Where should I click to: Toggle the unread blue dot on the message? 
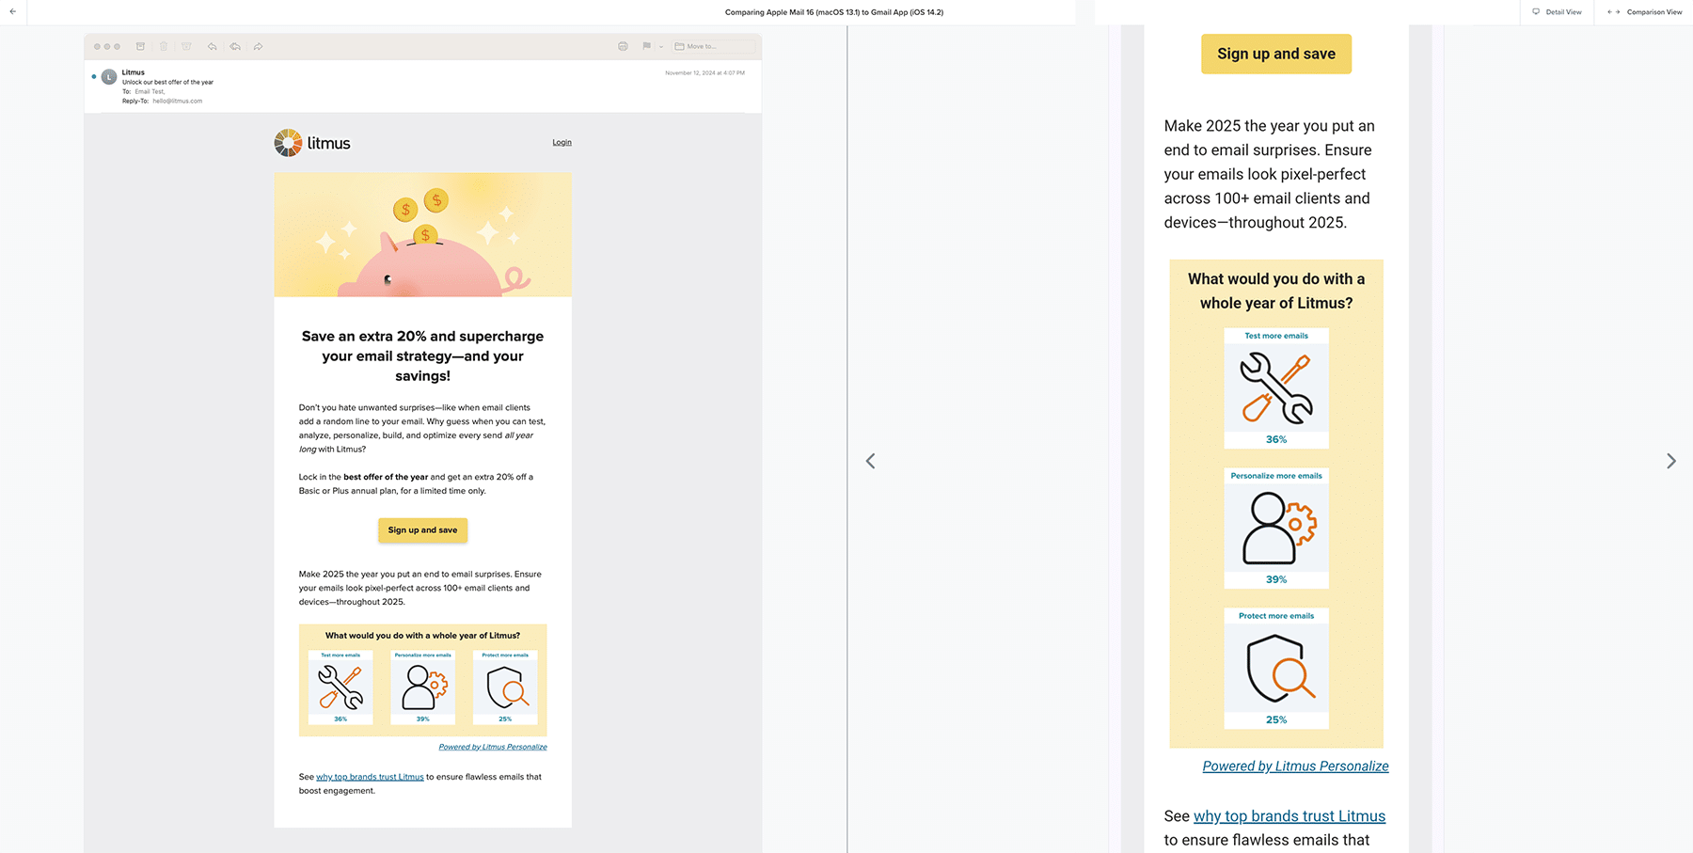point(94,77)
